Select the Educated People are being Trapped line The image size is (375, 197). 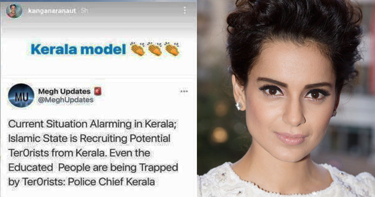[93, 167]
